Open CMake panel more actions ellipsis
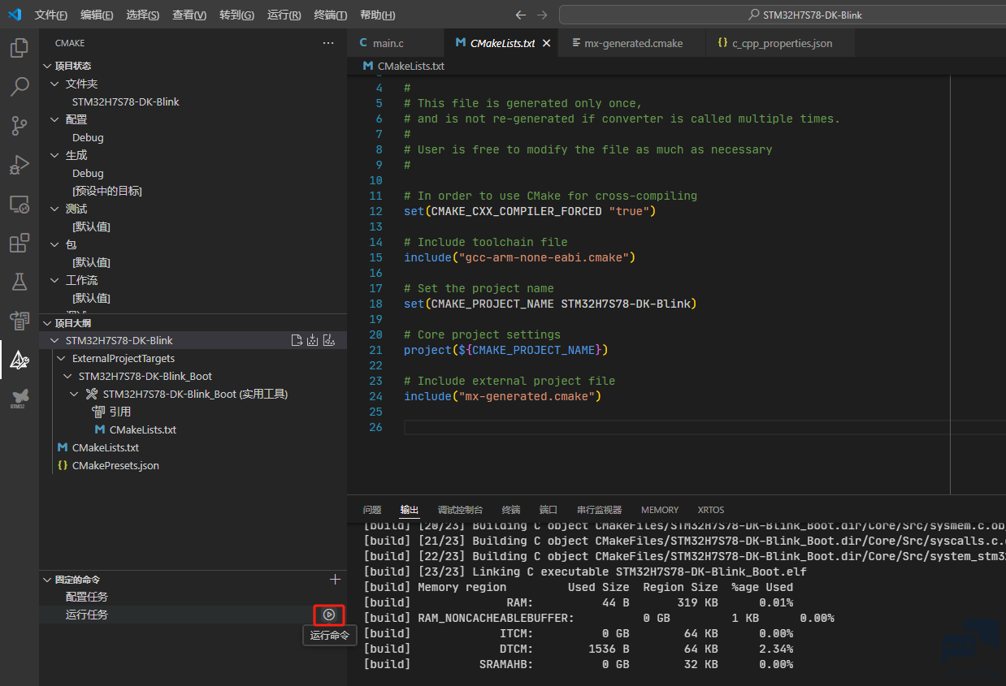This screenshot has height=686, width=1006. click(328, 43)
